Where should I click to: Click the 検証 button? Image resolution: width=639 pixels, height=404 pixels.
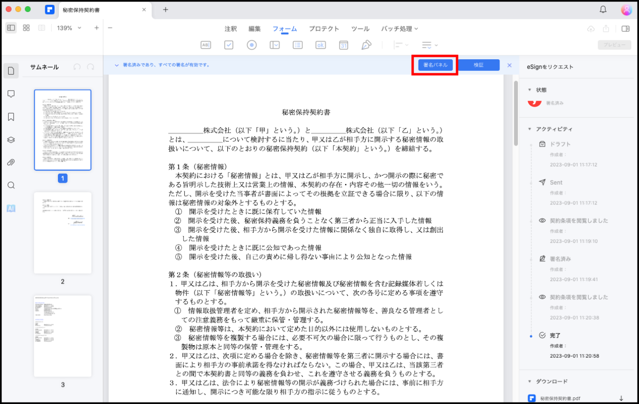[x=478, y=65]
